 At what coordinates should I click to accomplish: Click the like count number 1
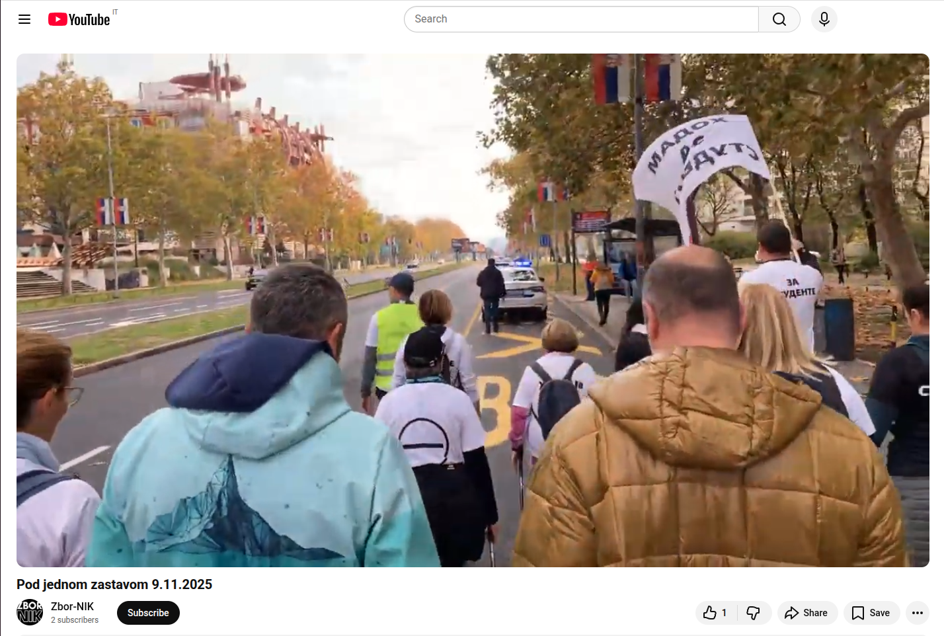pyautogui.click(x=724, y=613)
